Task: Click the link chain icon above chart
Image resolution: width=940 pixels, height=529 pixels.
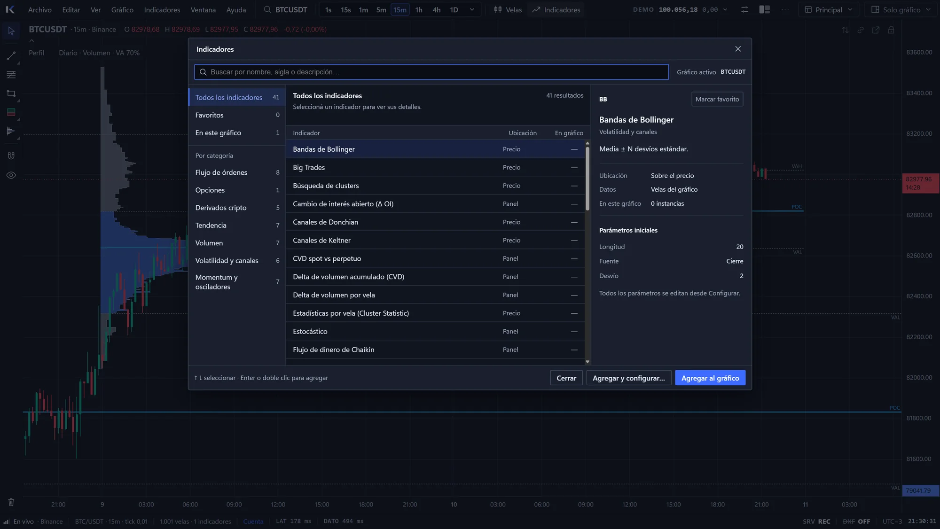Action: (861, 30)
